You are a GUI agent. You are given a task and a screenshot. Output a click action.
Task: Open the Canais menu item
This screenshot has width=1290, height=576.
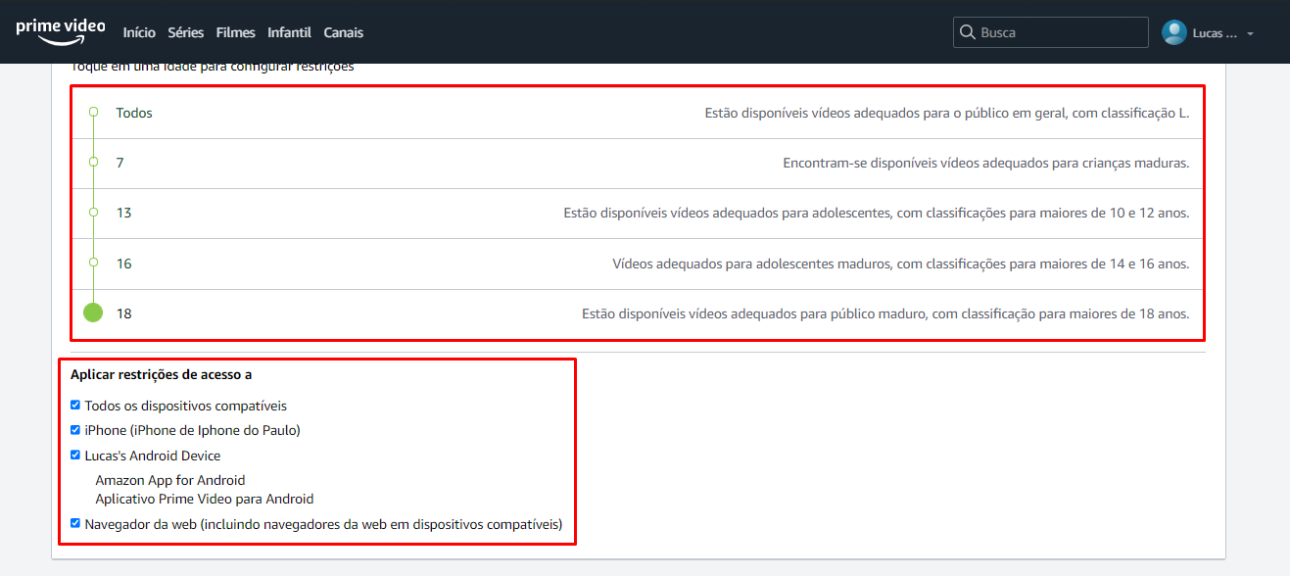[x=343, y=32]
